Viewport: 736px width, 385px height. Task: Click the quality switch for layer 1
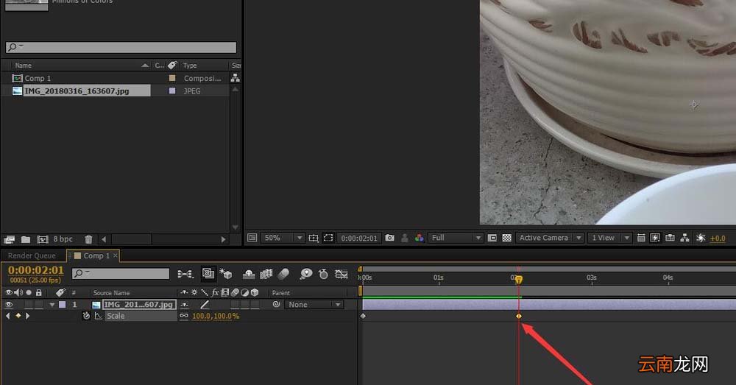(205, 305)
